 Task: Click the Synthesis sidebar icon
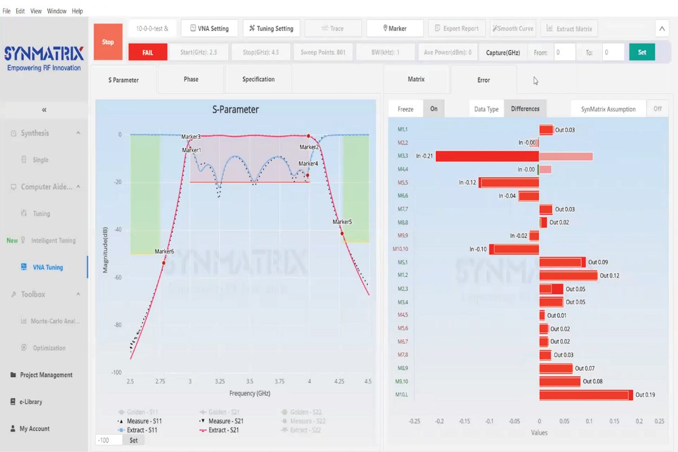(x=14, y=133)
